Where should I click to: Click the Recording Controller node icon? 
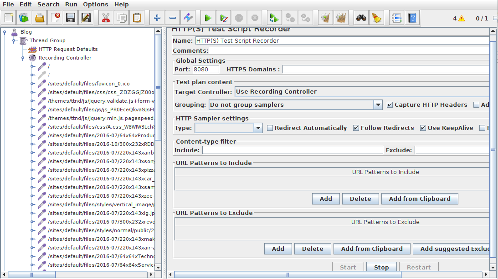click(x=32, y=58)
